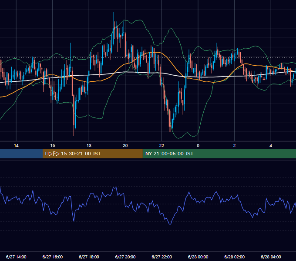This screenshot has height=261, width=296.
Task: Click the 16 hour axis label
Action: (53, 146)
